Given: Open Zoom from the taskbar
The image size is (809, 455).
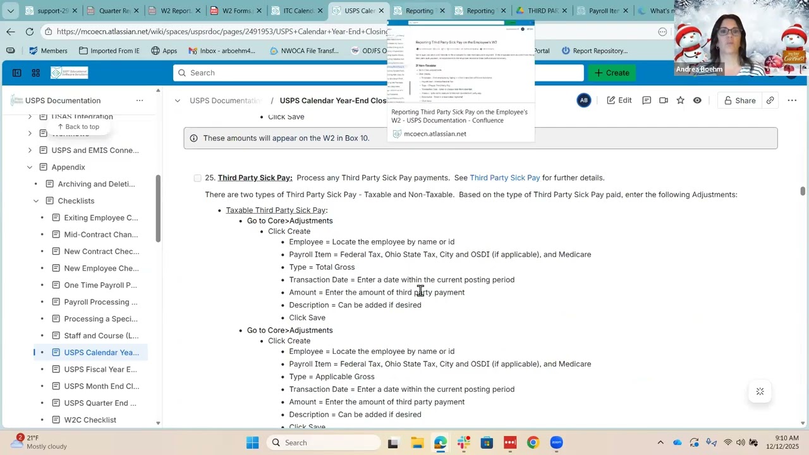Looking at the screenshot, I should click(556, 442).
